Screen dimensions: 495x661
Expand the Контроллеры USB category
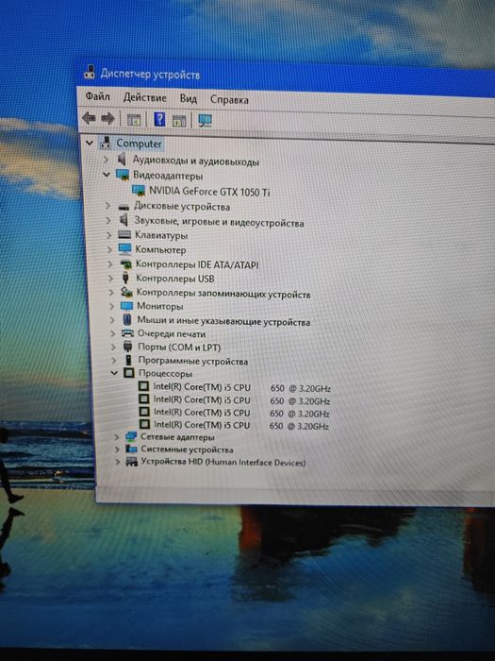(110, 279)
